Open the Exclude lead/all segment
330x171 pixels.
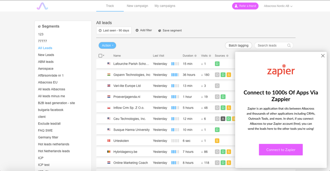click(49, 124)
